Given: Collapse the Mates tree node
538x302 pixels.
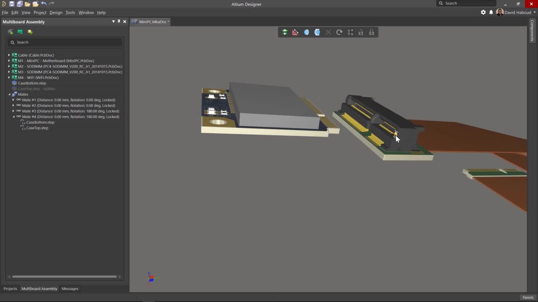Looking at the screenshot, I should coord(9,94).
